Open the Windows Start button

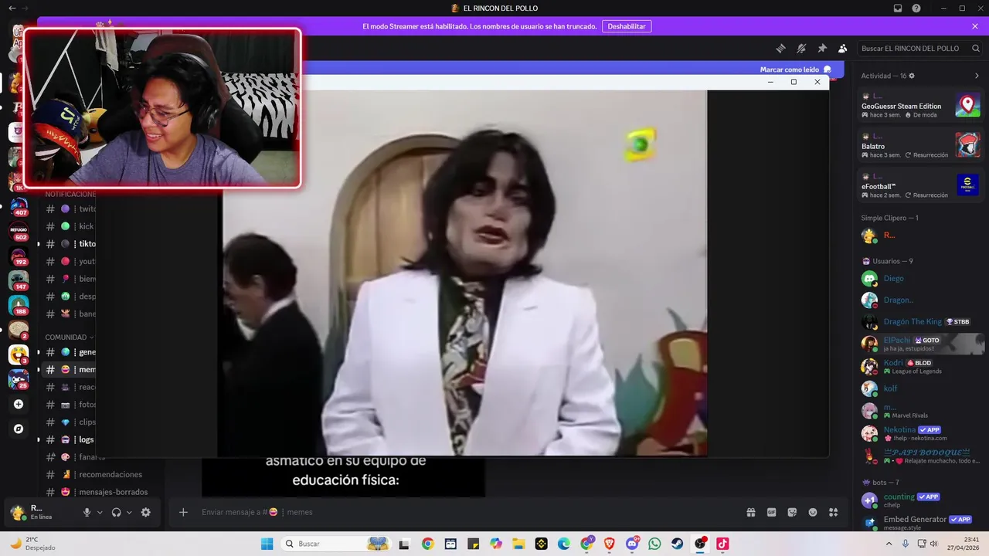click(x=267, y=544)
